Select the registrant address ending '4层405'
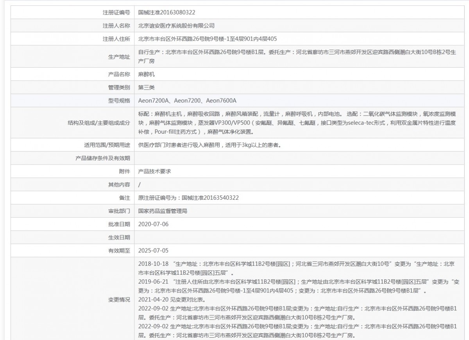This screenshot has height=340, width=469. (x=208, y=39)
